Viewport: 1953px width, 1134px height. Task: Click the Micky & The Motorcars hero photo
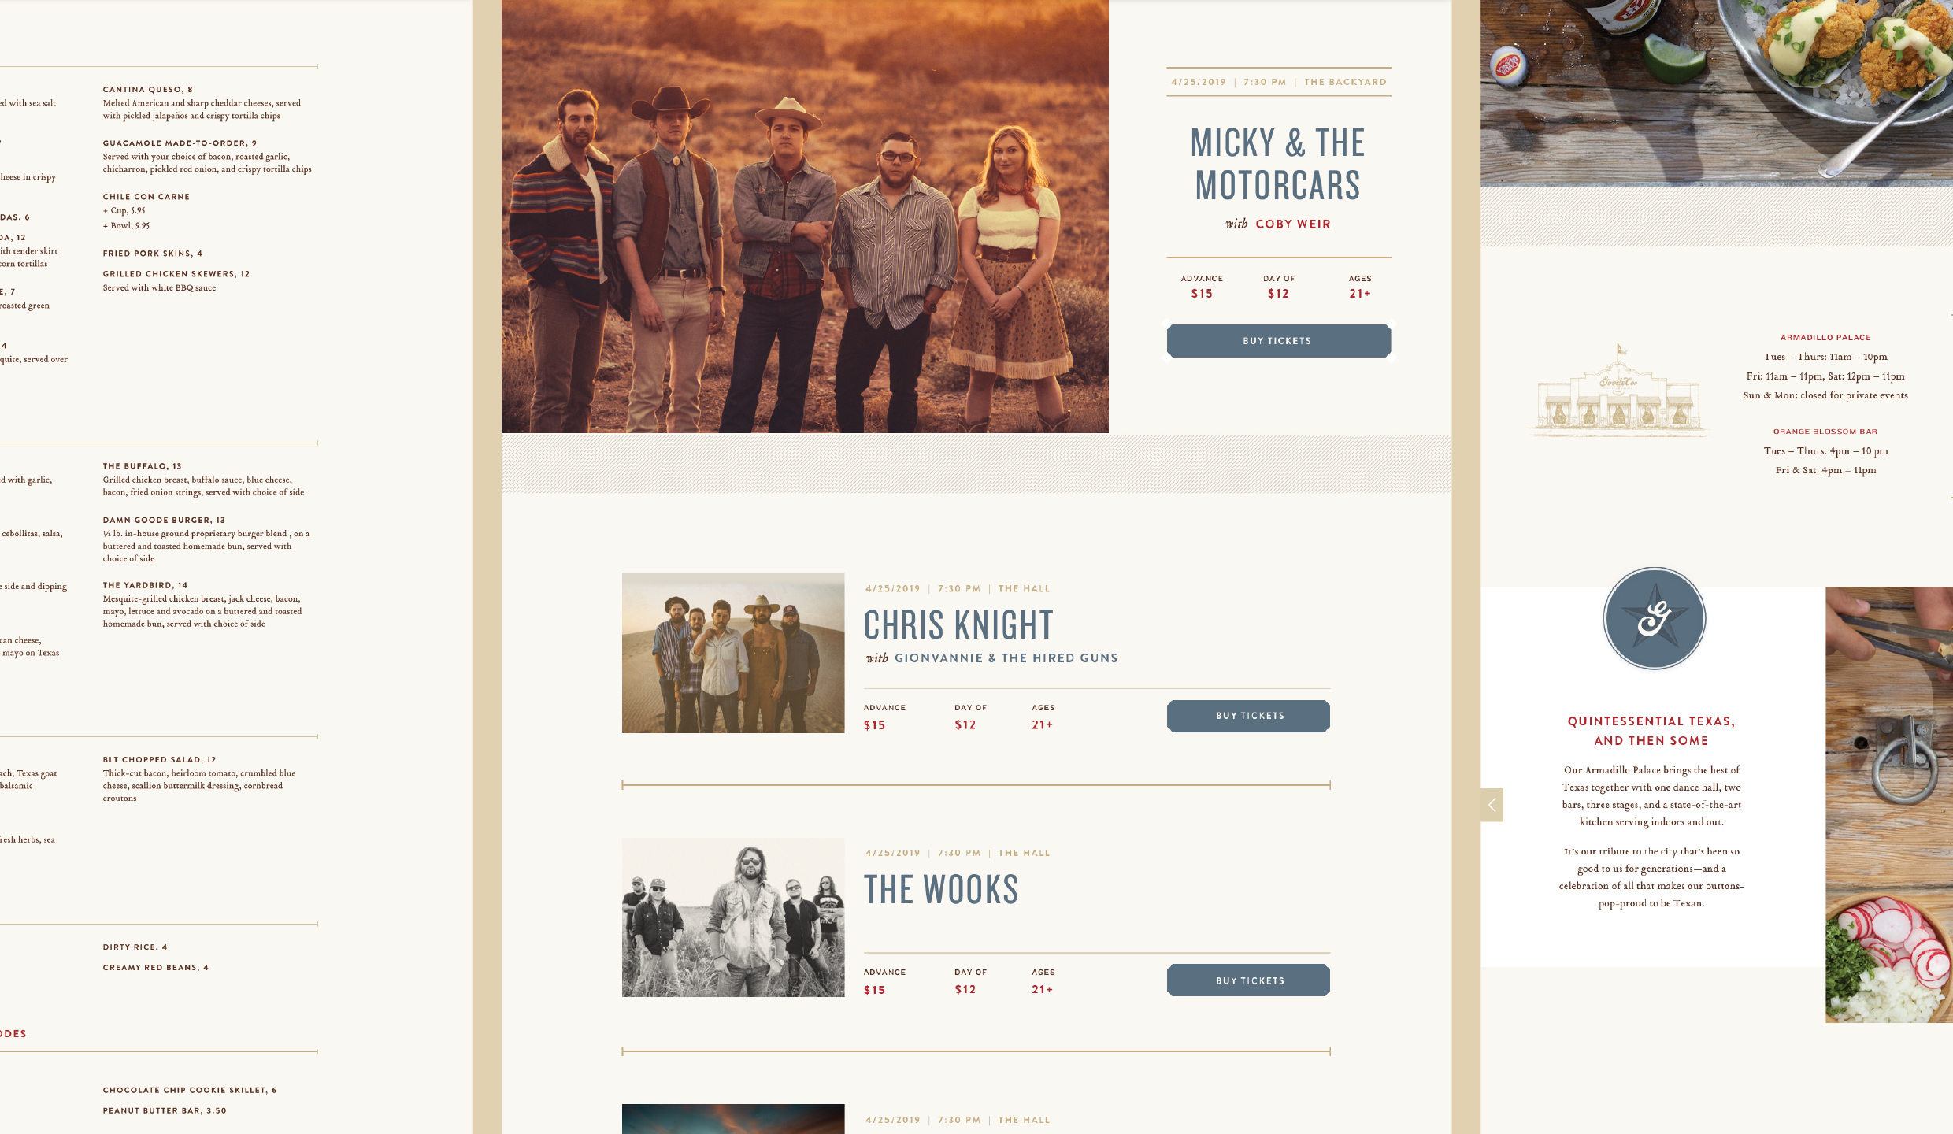805,217
